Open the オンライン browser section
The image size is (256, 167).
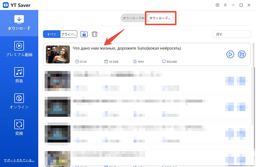point(19,101)
